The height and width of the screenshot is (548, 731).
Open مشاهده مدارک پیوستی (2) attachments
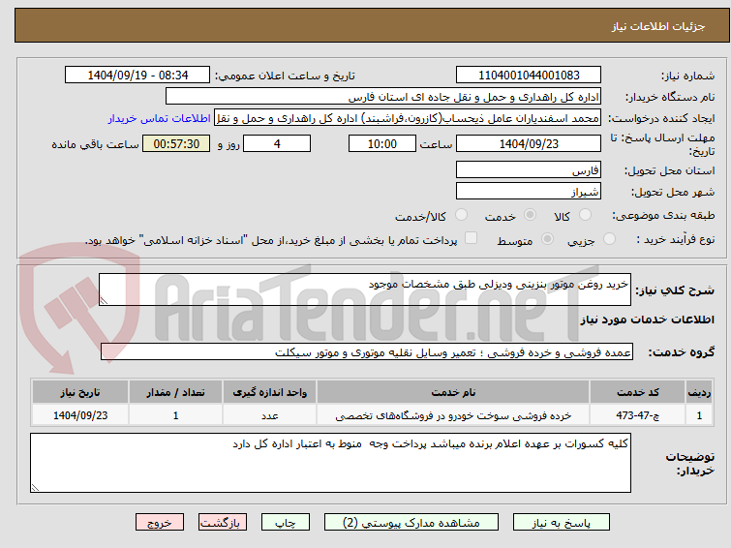click(x=411, y=523)
